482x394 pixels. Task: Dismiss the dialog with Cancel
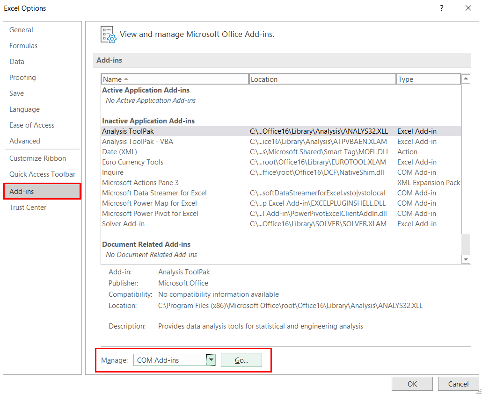(458, 384)
